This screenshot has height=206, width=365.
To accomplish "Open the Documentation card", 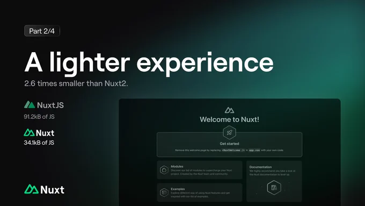I will (274, 181).
